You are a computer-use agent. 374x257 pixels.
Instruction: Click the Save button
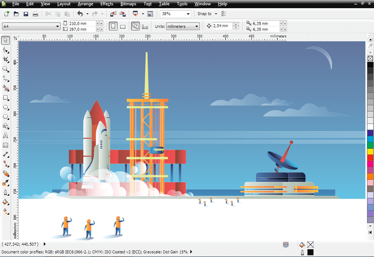[x=26, y=14]
